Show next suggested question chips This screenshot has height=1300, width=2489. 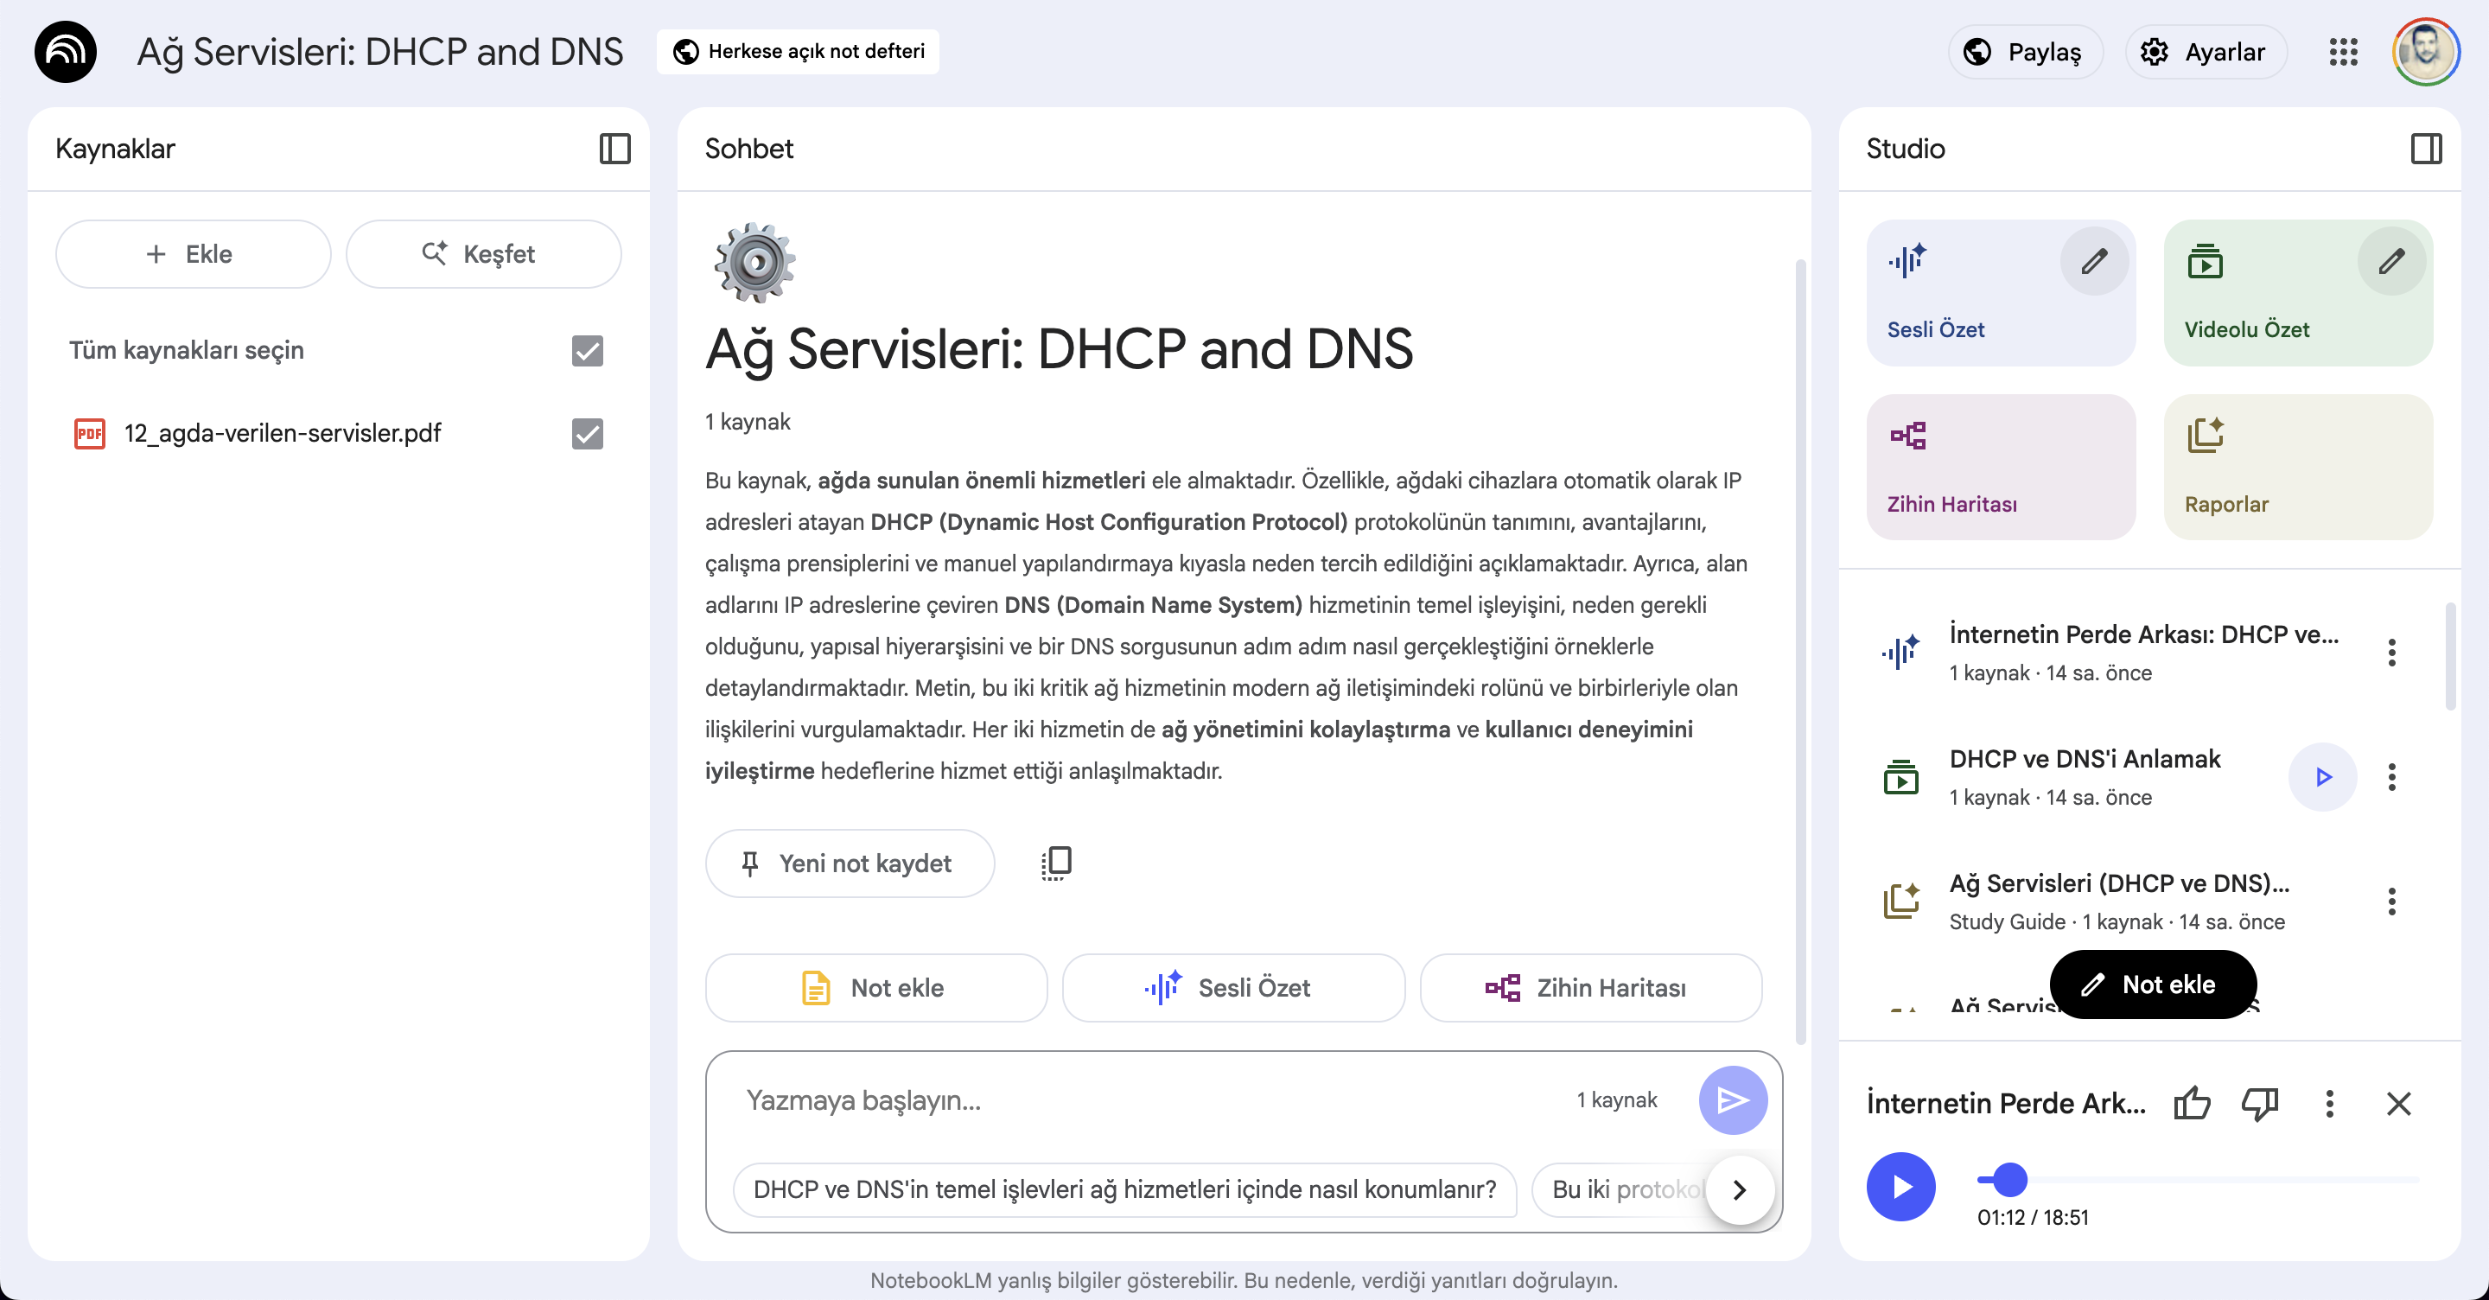[x=1739, y=1190]
